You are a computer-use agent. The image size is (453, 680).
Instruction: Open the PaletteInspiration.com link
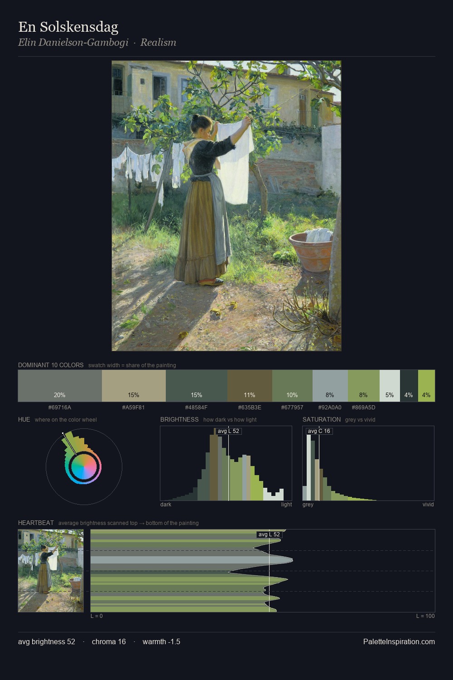(399, 641)
